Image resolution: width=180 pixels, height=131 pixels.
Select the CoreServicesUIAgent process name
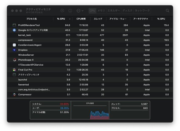[30, 45]
